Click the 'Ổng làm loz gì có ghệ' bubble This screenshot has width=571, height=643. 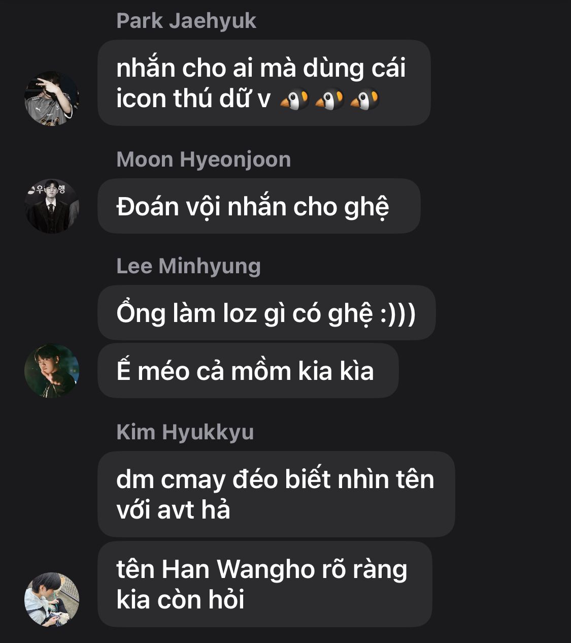click(x=266, y=313)
